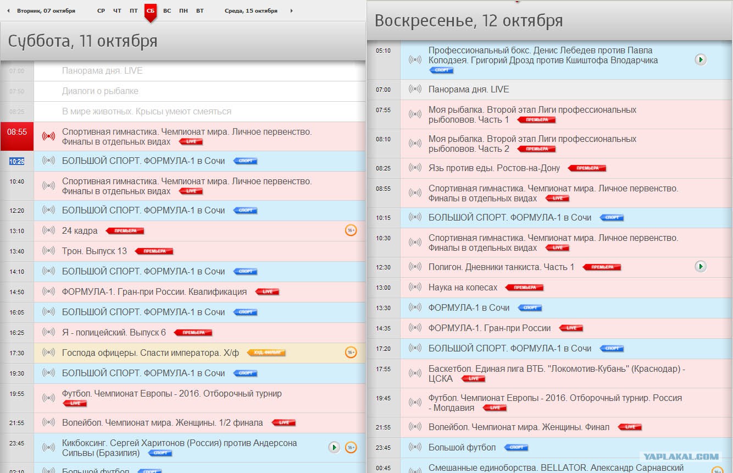Click broadcast icon beside Баскетбол Единая лига ВТБ

click(x=415, y=374)
